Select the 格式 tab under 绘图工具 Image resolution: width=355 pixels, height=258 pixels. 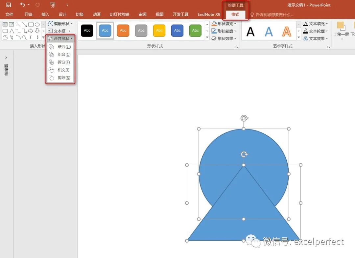tap(235, 14)
